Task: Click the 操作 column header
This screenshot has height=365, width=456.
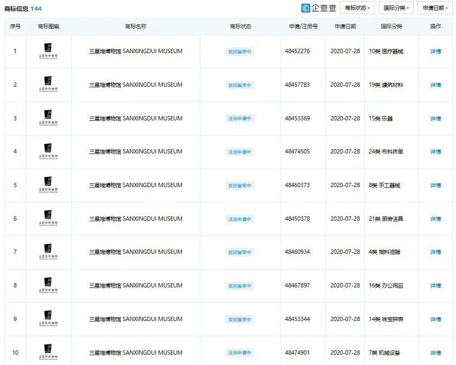Action: pos(435,27)
